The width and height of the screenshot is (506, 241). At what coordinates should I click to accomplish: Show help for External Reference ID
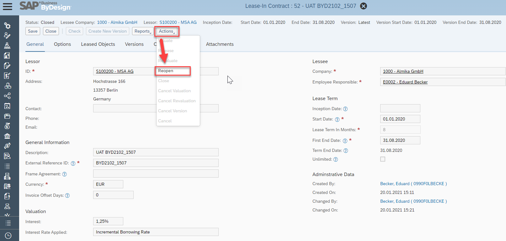coord(73,163)
